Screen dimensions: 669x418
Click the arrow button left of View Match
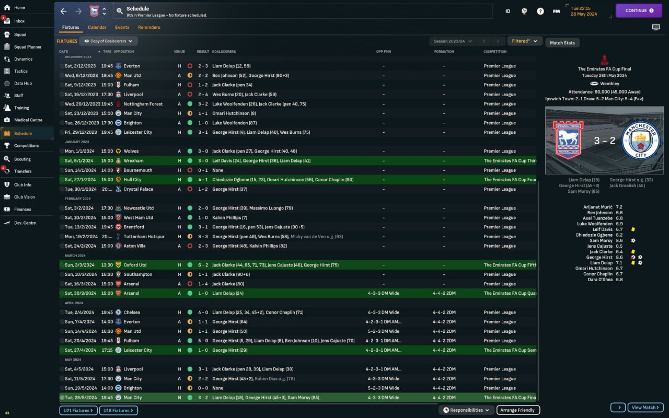pyautogui.click(x=618, y=408)
